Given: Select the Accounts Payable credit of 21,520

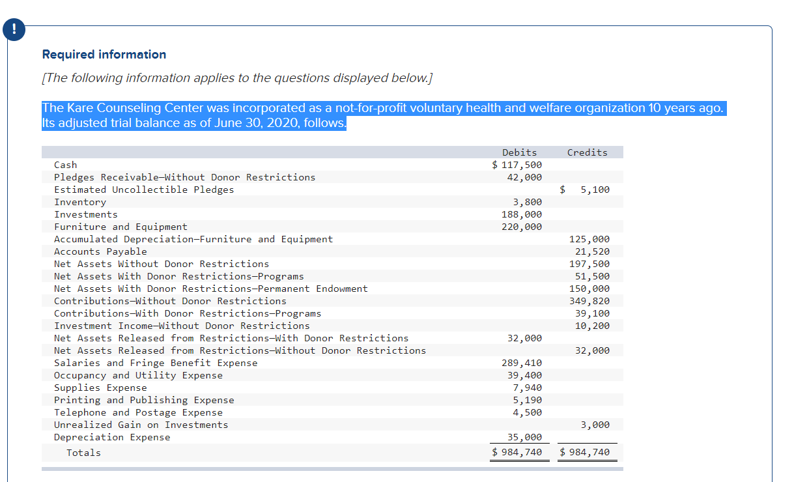Looking at the screenshot, I should (x=597, y=251).
